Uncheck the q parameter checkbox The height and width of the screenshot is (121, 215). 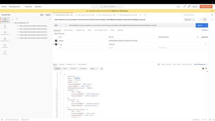[56, 44]
